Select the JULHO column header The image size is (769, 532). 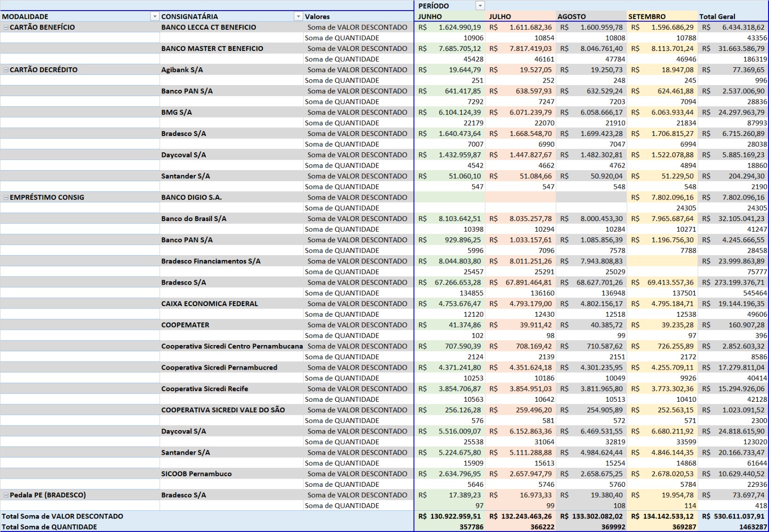click(x=500, y=16)
